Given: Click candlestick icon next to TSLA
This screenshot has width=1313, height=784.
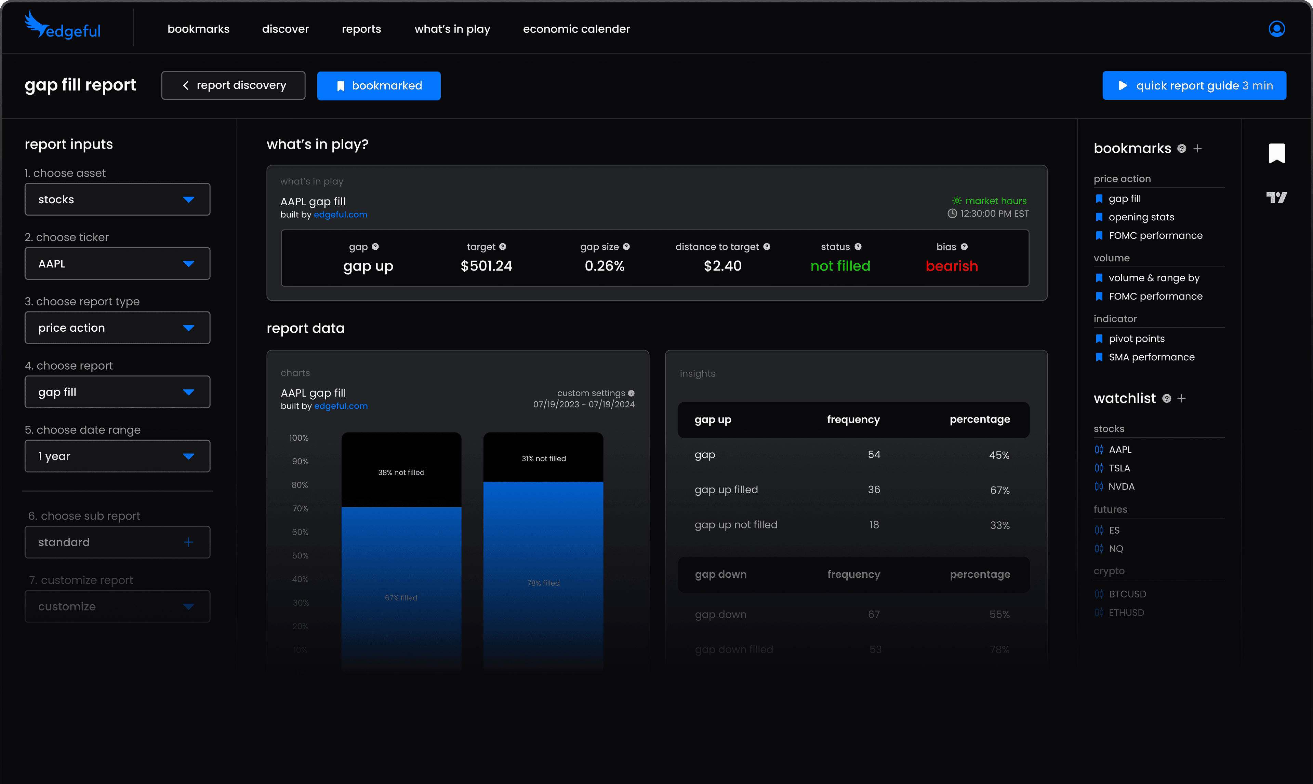Looking at the screenshot, I should coord(1099,468).
